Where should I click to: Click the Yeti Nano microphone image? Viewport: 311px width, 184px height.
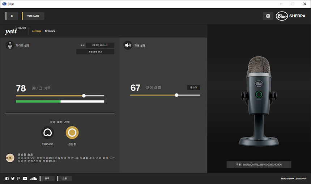point(259,101)
